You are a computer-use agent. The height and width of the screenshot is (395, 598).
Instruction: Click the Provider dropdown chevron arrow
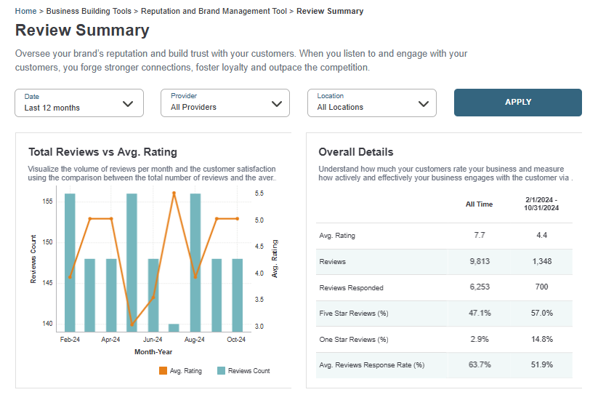point(276,103)
